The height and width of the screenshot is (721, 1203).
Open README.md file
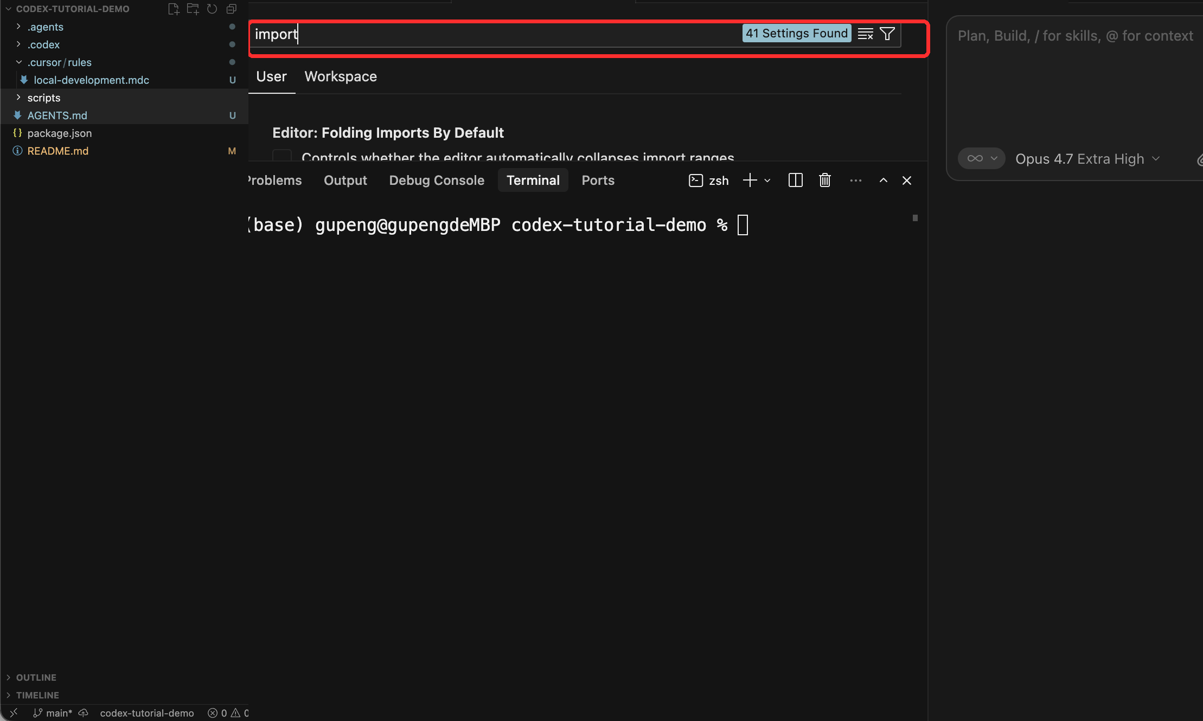coord(124,151)
